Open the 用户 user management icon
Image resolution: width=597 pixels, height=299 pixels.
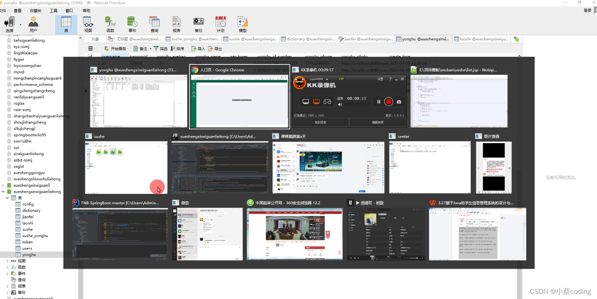33,24
